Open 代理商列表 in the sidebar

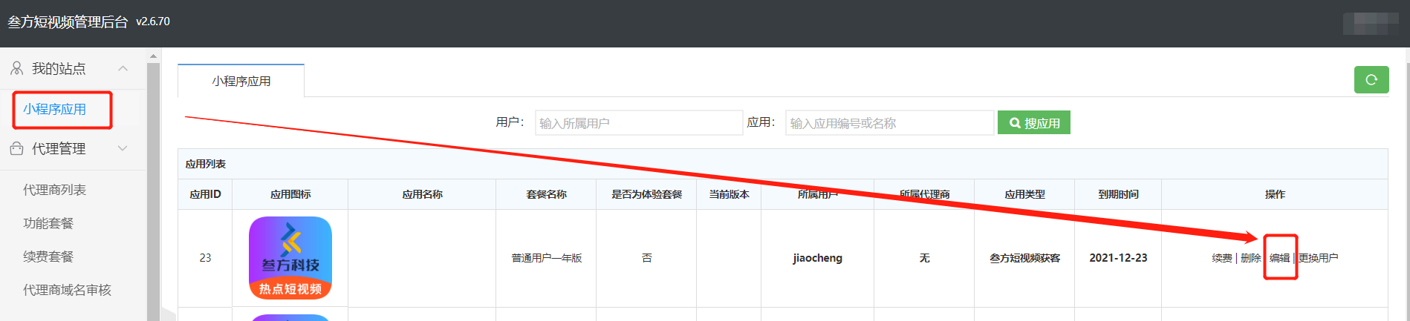click(x=54, y=190)
